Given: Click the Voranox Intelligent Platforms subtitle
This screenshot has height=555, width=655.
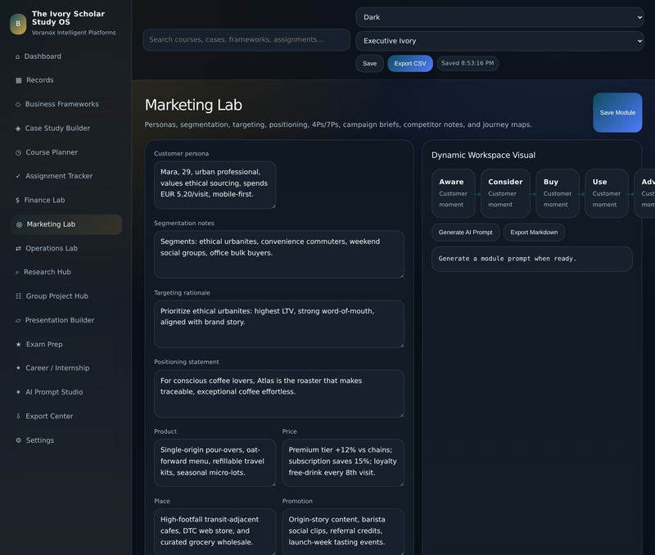Looking at the screenshot, I should coord(74,33).
